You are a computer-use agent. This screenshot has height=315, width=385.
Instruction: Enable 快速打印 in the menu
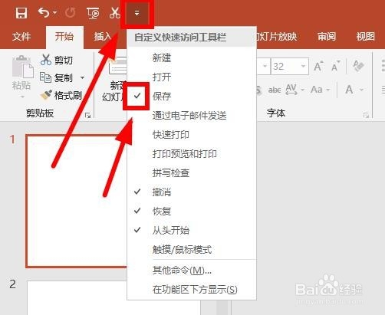pyautogui.click(x=192, y=134)
